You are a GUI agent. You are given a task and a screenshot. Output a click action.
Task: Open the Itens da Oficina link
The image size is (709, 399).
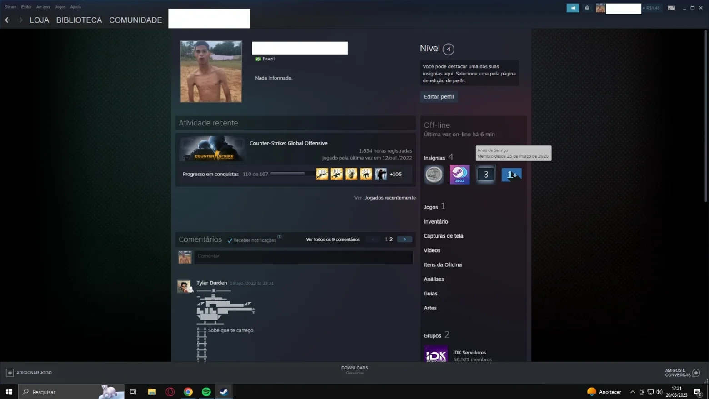pos(443,264)
